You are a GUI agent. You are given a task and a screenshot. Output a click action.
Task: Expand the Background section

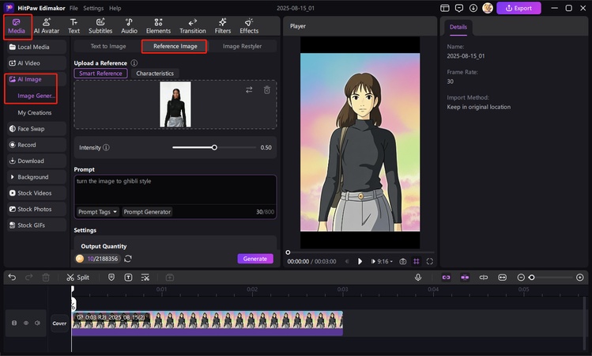tap(36, 177)
